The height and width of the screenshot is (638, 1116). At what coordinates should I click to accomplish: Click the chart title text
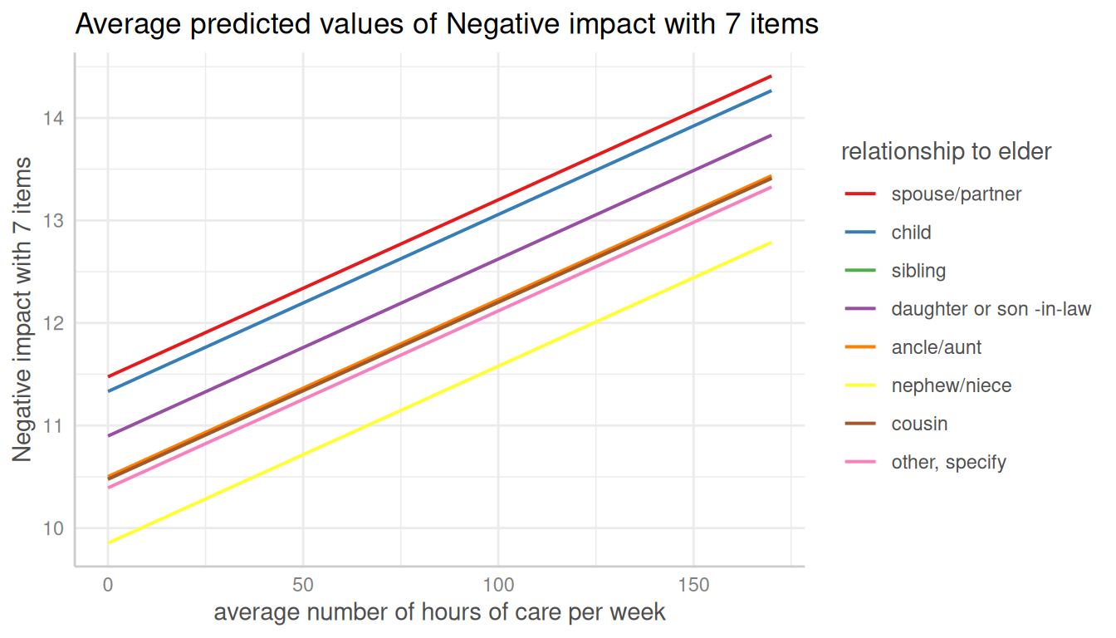(x=447, y=25)
